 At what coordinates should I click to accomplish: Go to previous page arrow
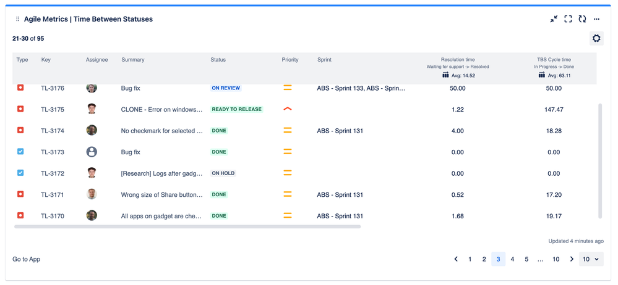[x=456, y=259]
